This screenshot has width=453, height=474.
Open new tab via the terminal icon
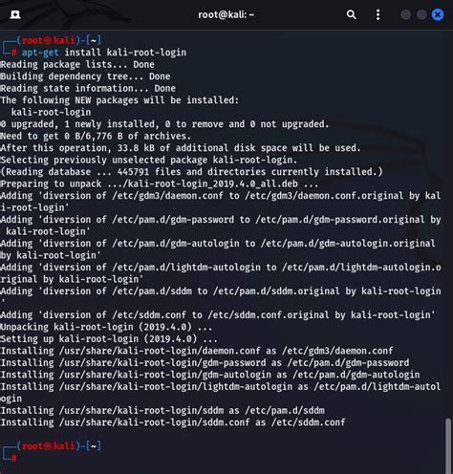tap(15, 14)
